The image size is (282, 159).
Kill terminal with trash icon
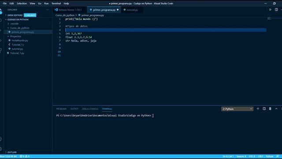[x=270, y=109]
